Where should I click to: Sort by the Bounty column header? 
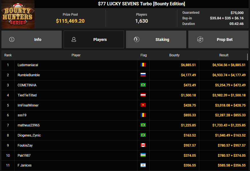174,55
